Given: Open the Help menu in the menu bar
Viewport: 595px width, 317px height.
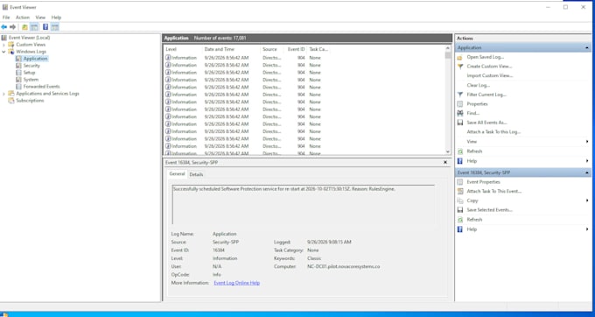Looking at the screenshot, I should pyautogui.click(x=56, y=18).
